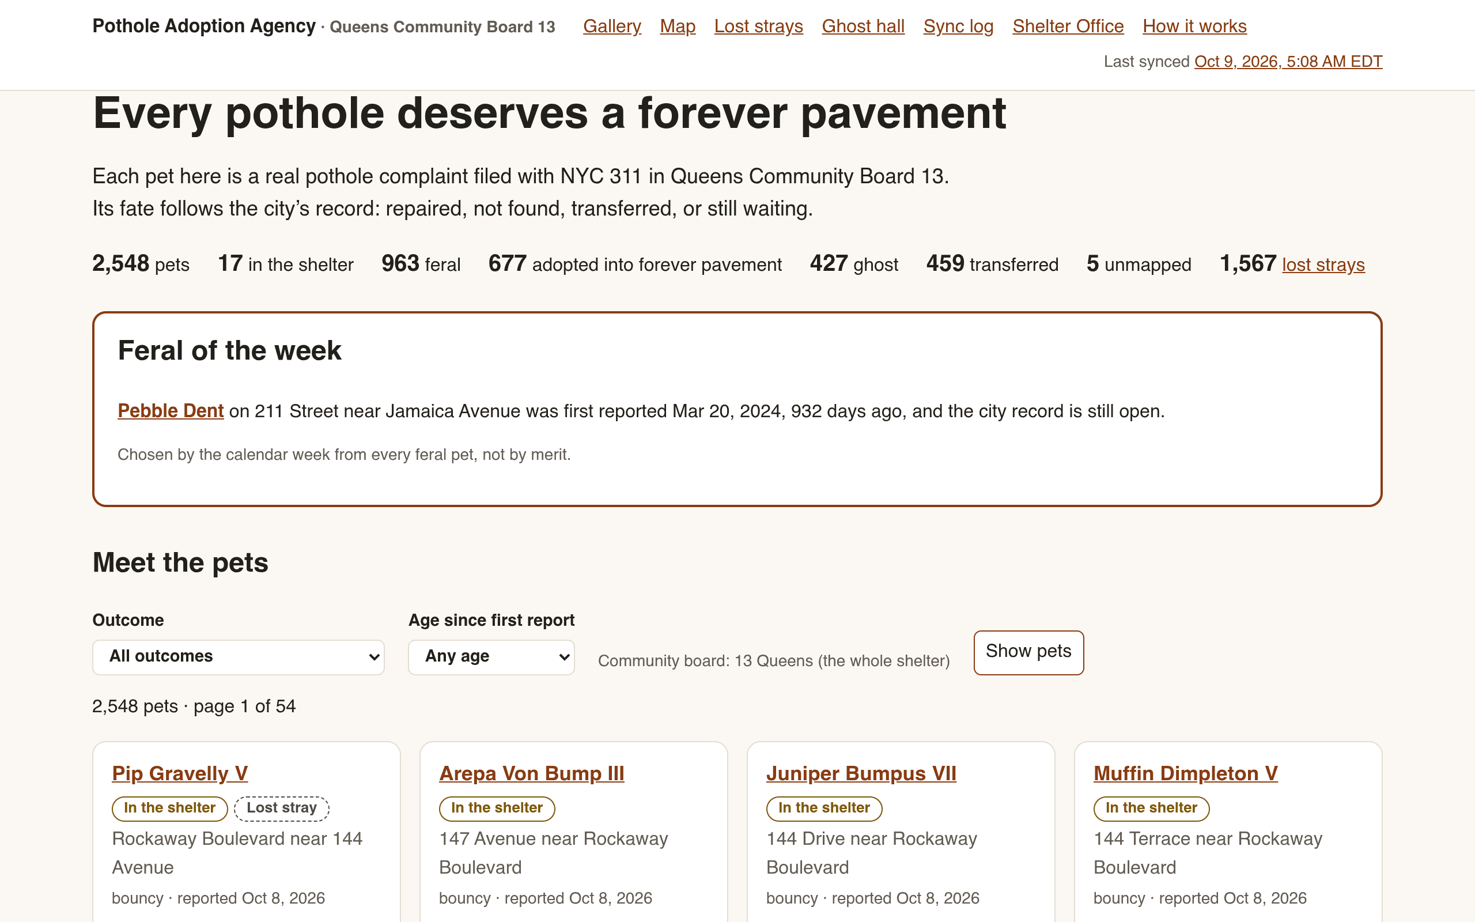1475x922 pixels.
Task: Open Shelter Office link
Action: coord(1068,27)
